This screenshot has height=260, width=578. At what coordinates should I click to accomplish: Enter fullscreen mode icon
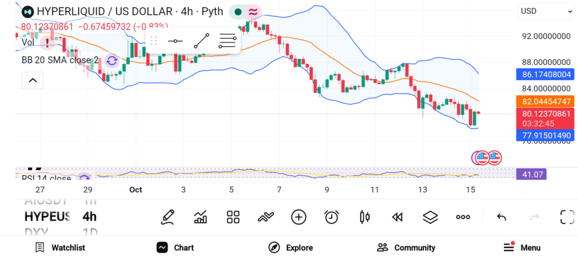[567, 217]
